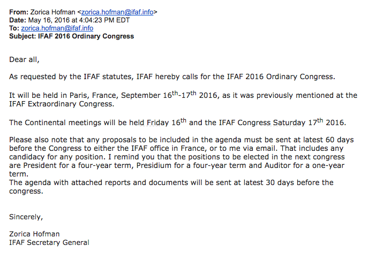Click the "From:" header label
The height and width of the screenshot is (253, 369).
[20, 12]
